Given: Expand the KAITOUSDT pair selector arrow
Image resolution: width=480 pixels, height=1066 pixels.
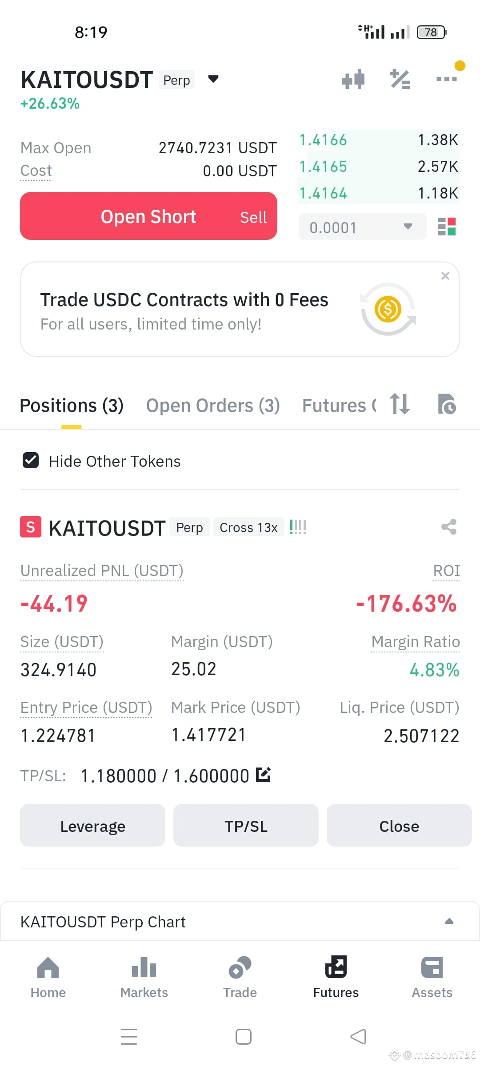Looking at the screenshot, I should [213, 79].
